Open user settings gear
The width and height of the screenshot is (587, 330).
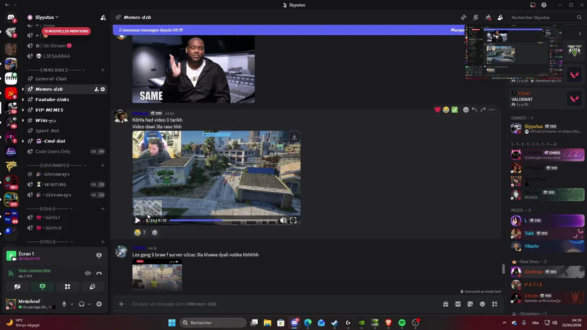coord(99,304)
